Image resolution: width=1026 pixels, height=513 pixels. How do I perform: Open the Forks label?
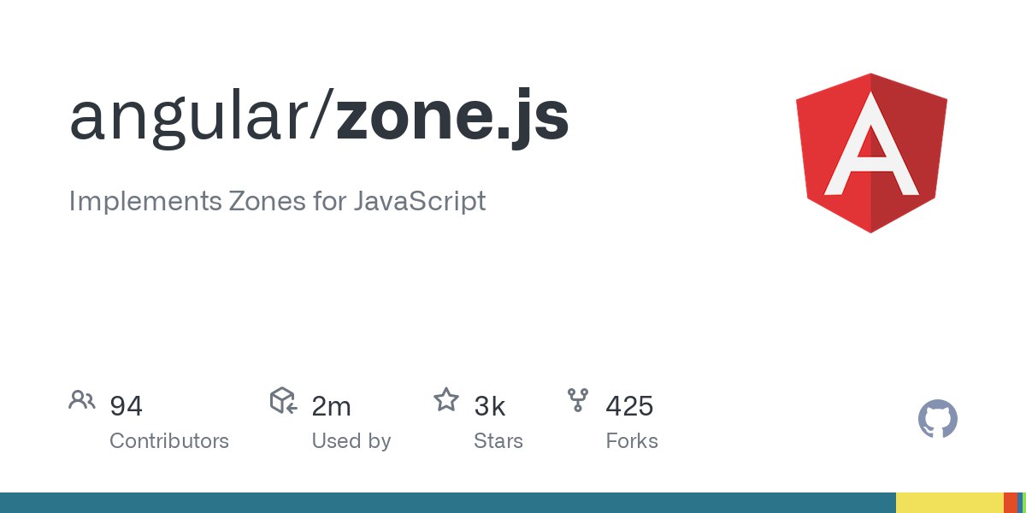pyautogui.click(x=632, y=441)
